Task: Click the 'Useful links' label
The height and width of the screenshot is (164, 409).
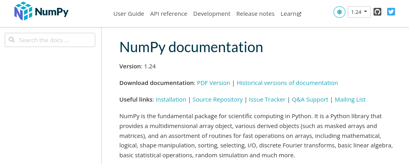Action: coord(137,100)
